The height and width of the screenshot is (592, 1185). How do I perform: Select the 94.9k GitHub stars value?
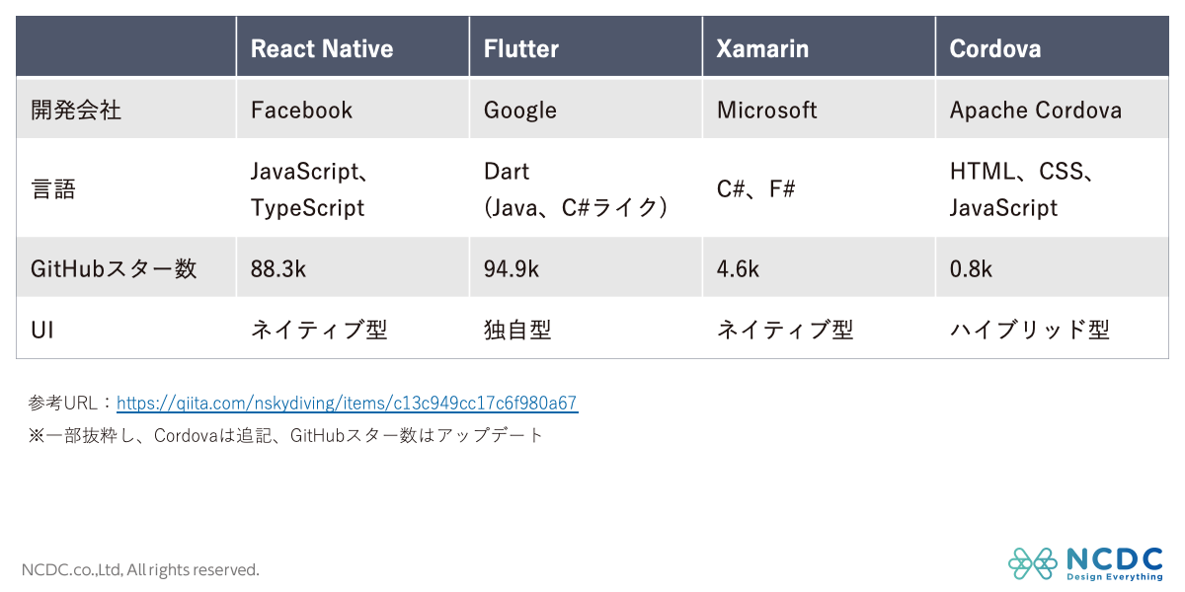point(512,268)
